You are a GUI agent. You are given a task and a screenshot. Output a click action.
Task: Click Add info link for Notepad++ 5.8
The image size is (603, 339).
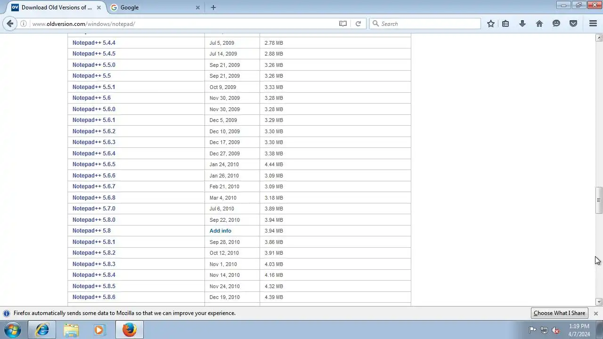tap(220, 231)
